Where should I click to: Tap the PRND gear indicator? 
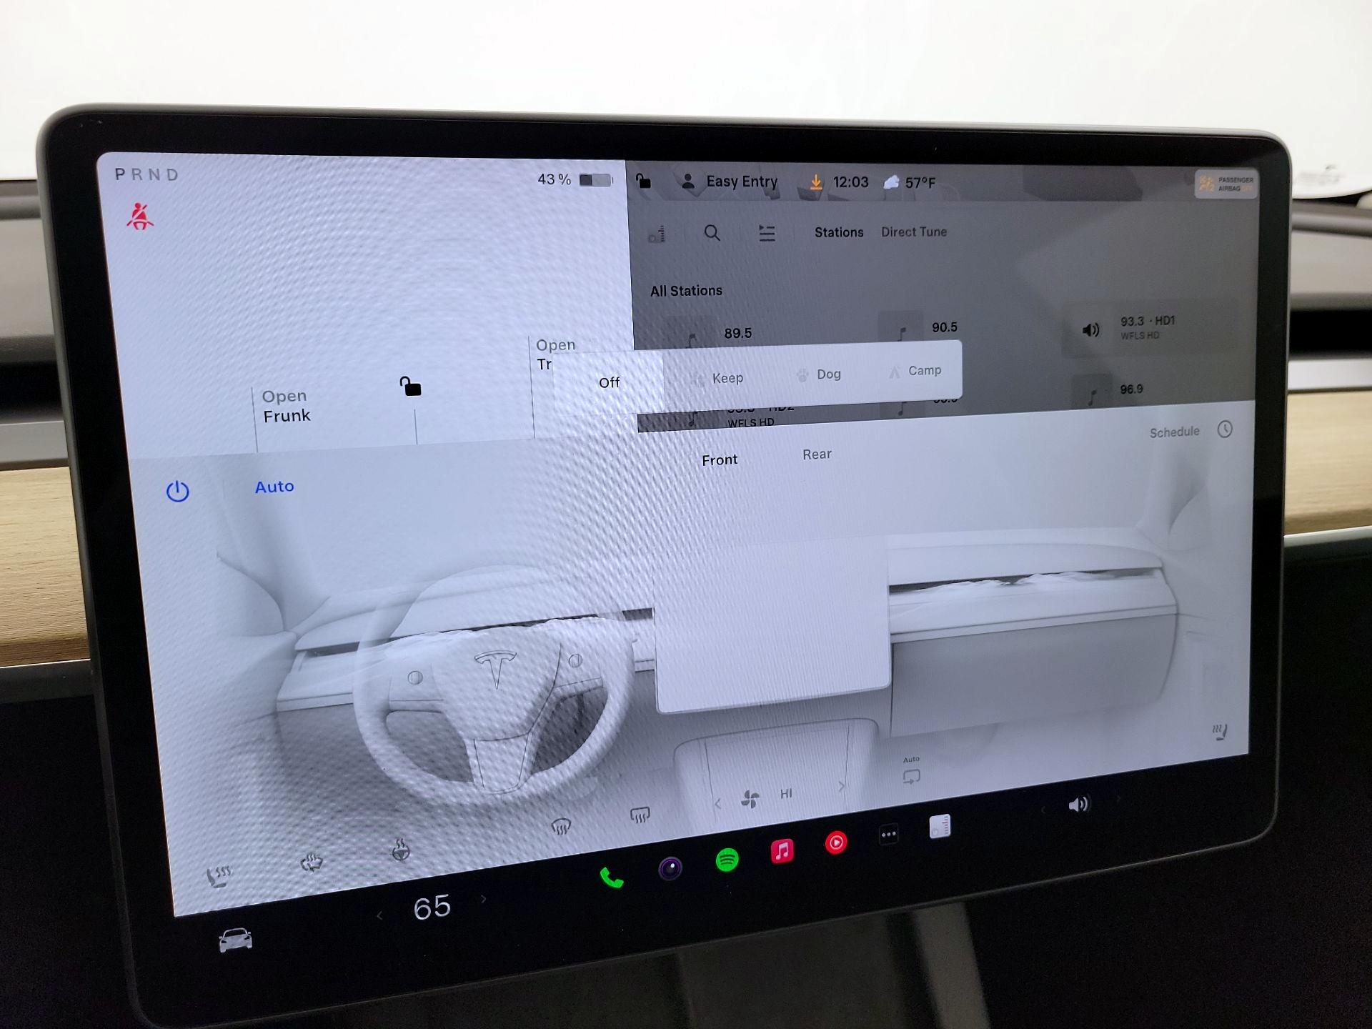tap(147, 174)
